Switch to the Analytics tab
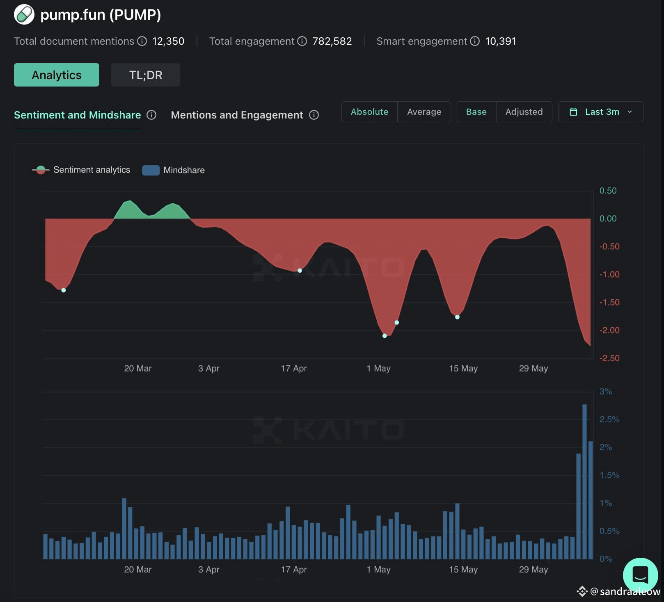Viewport: 664px width, 602px height. pos(57,75)
